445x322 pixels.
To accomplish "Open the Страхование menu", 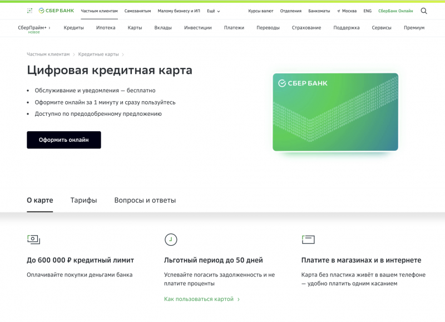I will point(306,28).
